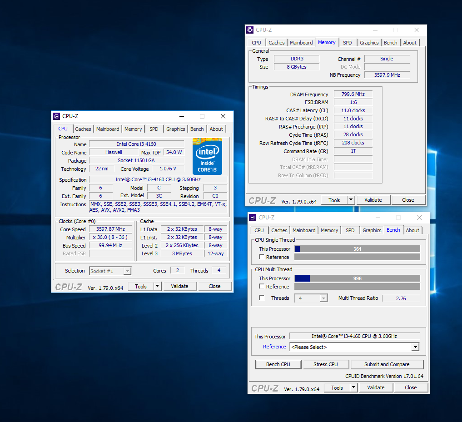Image resolution: width=462 pixels, height=422 pixels.
Task: Click the DRAM Frequency value 799.6 MHz
Action: pos(353,94)
